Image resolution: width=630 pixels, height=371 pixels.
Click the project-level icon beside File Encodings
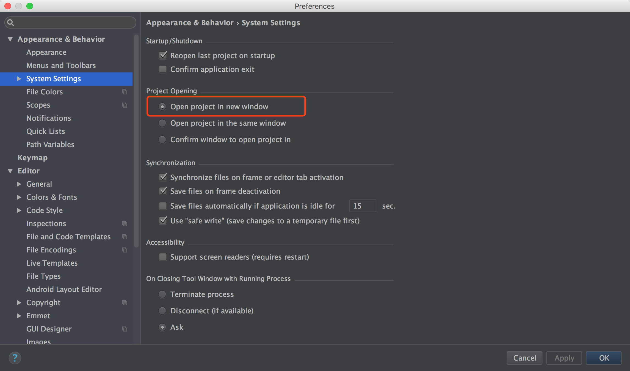pos(125,250)
